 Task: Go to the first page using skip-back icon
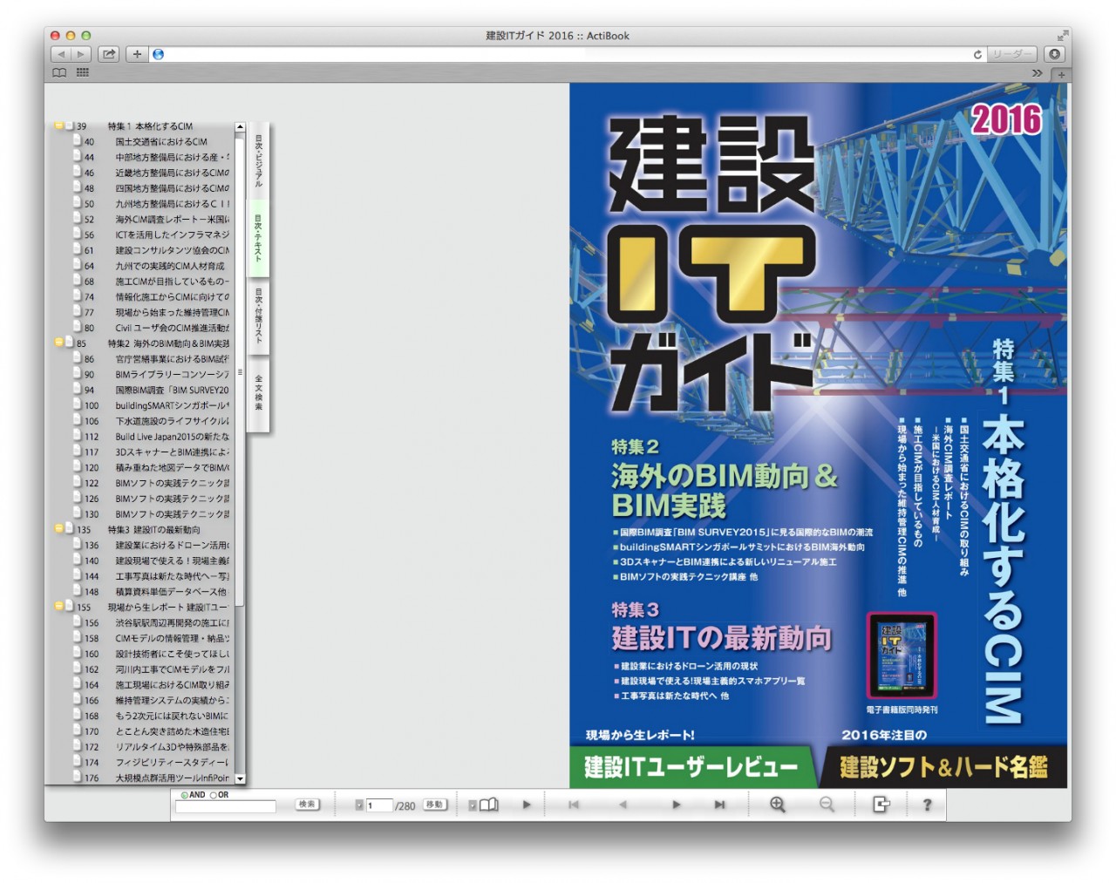[x=574, y=805]
